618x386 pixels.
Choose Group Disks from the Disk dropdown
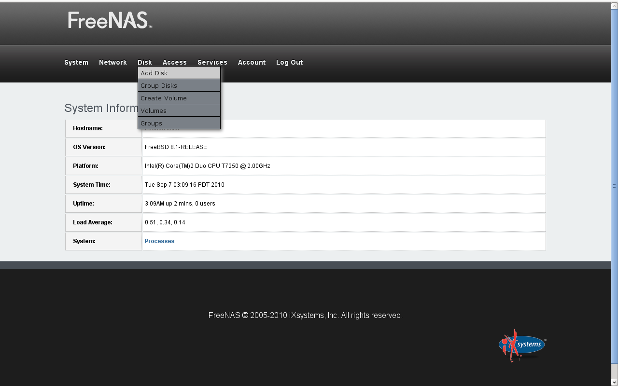179,85
